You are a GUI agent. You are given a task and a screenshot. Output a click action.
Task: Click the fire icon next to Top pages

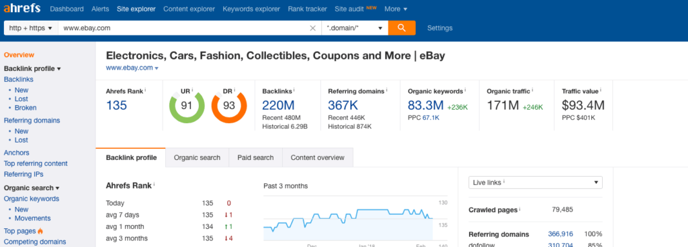pyautogui.click(x=40, y=231)
